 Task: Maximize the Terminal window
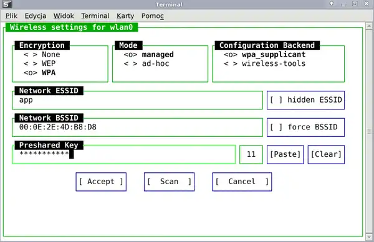pos(355,4)
